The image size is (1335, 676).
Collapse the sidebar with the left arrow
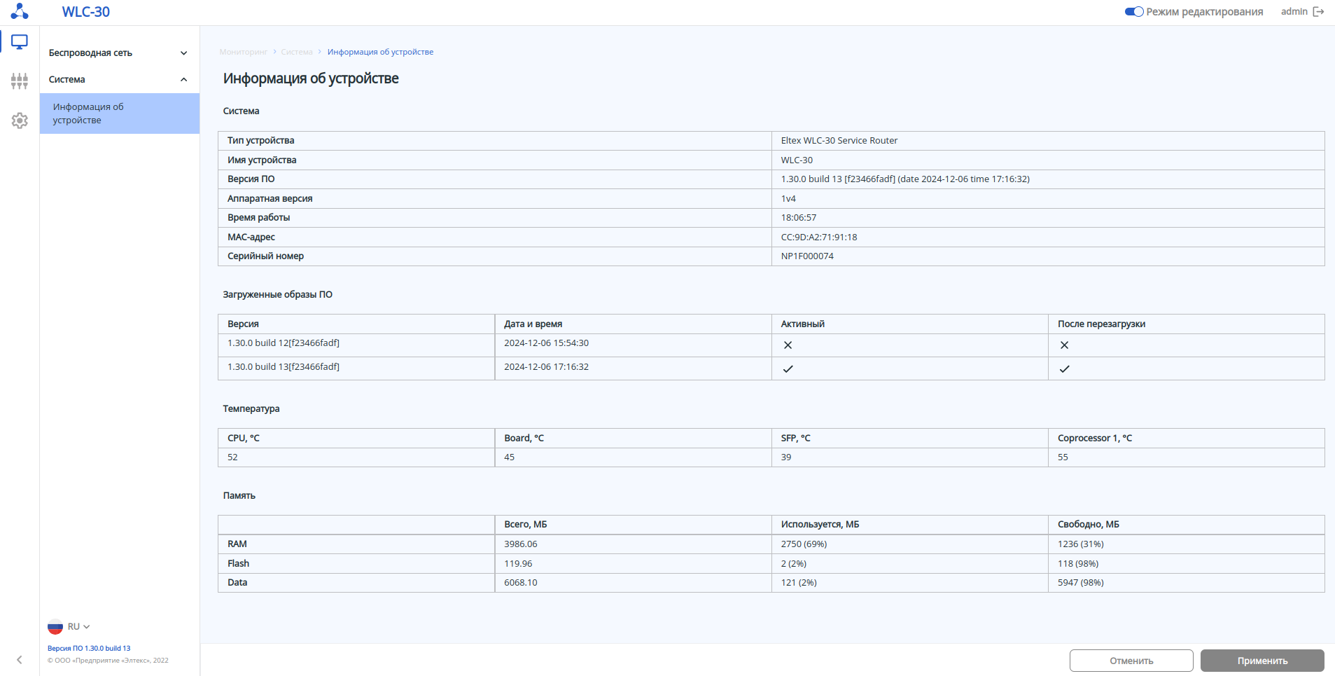20,660
